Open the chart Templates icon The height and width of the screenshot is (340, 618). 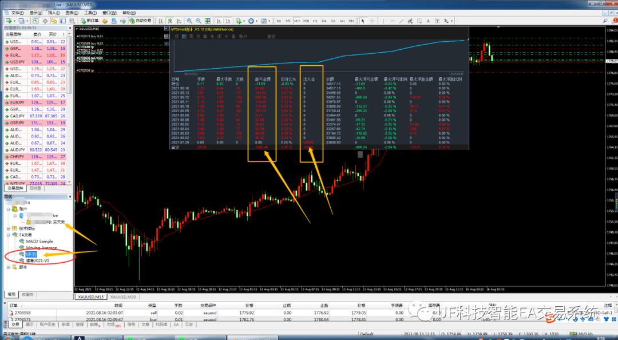click(263, 21)
